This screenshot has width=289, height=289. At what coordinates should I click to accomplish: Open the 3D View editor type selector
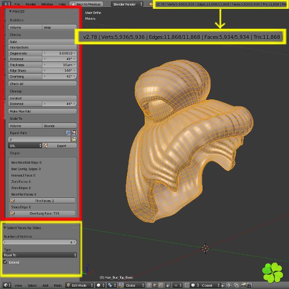pos(7,285)
